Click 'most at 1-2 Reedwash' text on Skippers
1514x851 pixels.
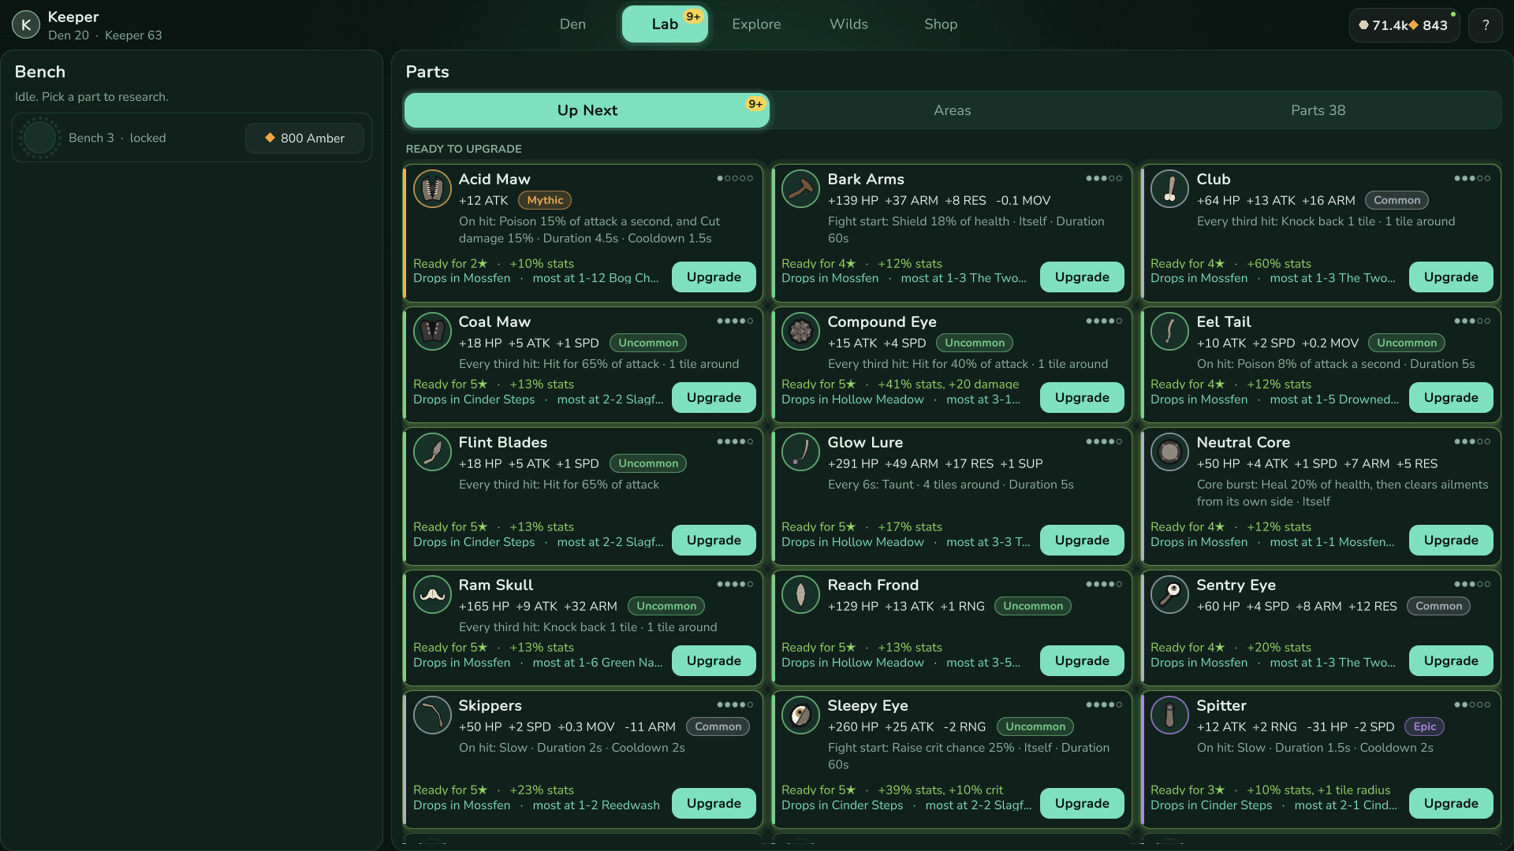point(596,805)
